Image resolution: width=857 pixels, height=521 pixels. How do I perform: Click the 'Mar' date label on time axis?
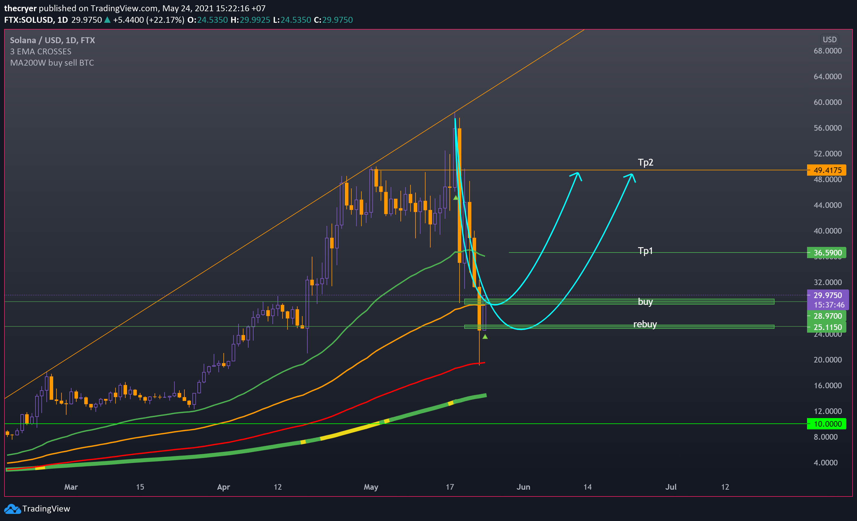click(x=71, y=487)
